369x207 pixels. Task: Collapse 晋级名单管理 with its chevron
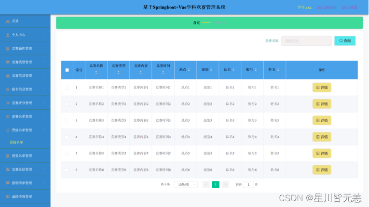pos(44,130)
